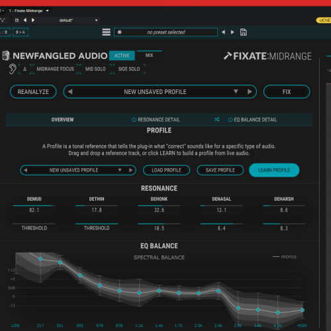Click the Newfangled Audio logo
This screenshot has width=331, height=331.
[55, 56]
